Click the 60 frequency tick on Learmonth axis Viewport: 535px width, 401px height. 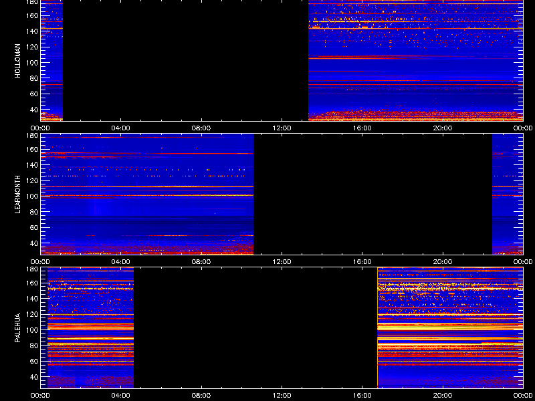tap(34, 228)
